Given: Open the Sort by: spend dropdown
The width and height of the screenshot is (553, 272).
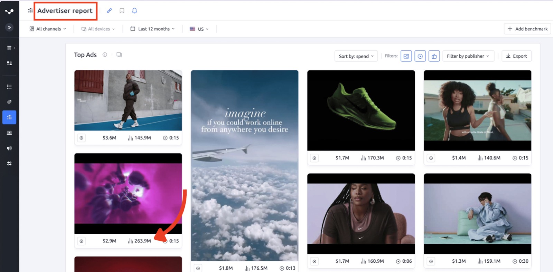Looking at the screenshot, I should click(x=356, y=56).
